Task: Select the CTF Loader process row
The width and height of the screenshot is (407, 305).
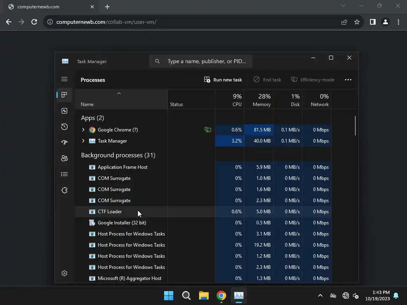Action: tap(203, 212)
